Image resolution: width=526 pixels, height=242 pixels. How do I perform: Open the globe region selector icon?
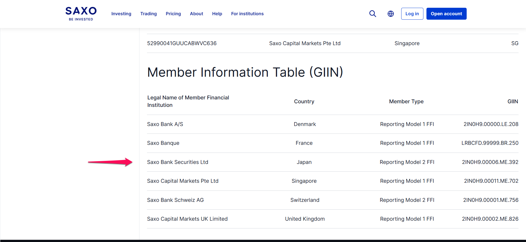[x=391, y=14]
